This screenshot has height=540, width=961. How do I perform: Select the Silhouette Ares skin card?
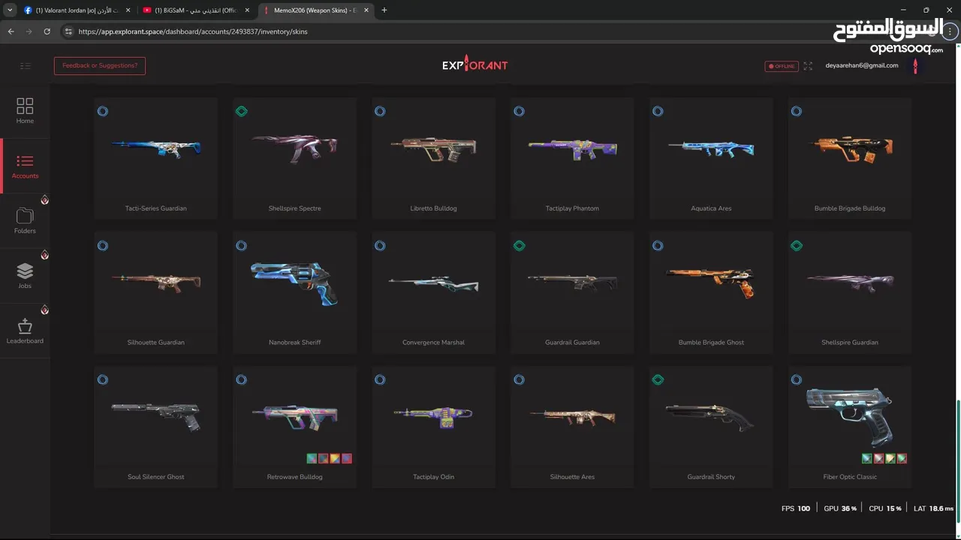pyautogui.click(x=572, y=427)
